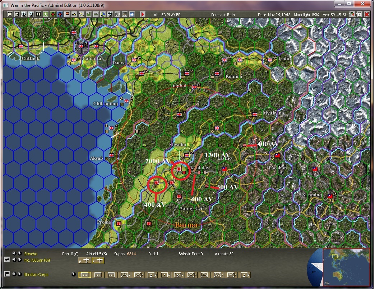375x290 pixels.
Task: Select the highlighted first corps HQ unit icon
Action: coord(85,275)
